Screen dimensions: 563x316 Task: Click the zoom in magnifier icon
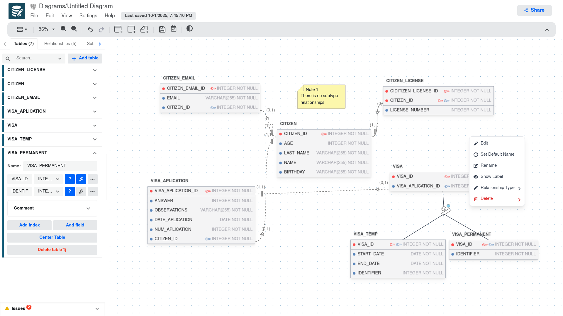click(63, 29)
